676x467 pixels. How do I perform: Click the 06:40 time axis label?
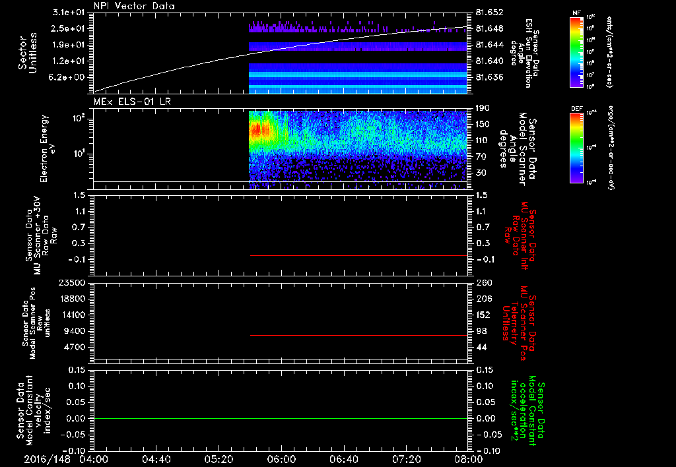[x=343, y=459]
